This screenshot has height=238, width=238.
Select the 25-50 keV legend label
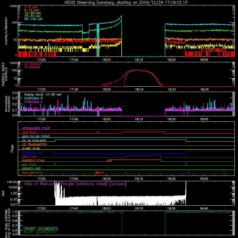click(x=33, y=16)
